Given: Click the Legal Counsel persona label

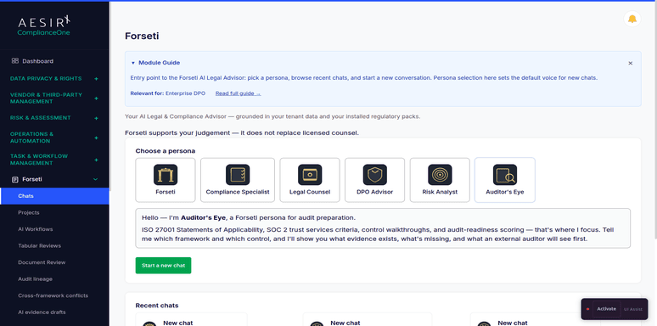Looking at the screenshot, I should click(310, 192).
